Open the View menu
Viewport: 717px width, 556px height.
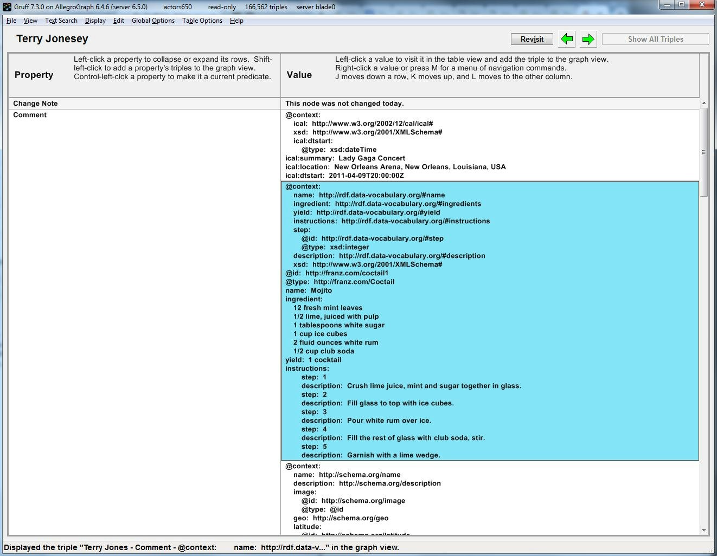[30, 20]
